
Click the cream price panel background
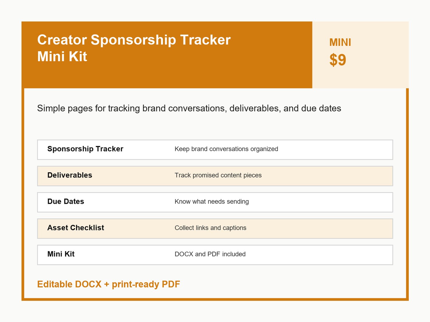(x=360, y=55)
